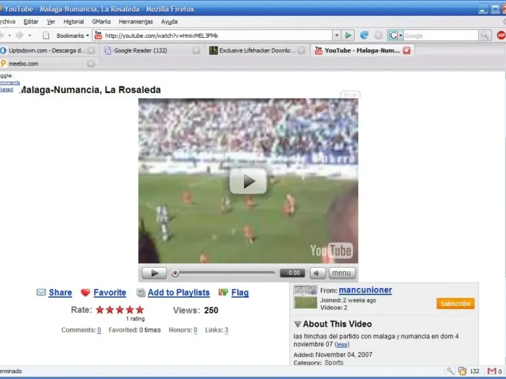Open the player menu button
Screen dimensions: 506x379
click(x=342, y=273)
